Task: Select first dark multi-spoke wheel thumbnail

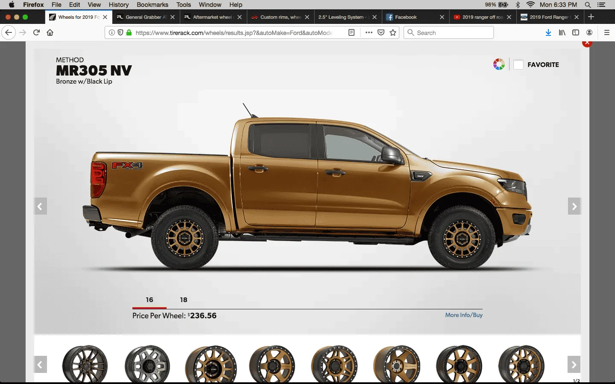Action: (x=85, y=364)
